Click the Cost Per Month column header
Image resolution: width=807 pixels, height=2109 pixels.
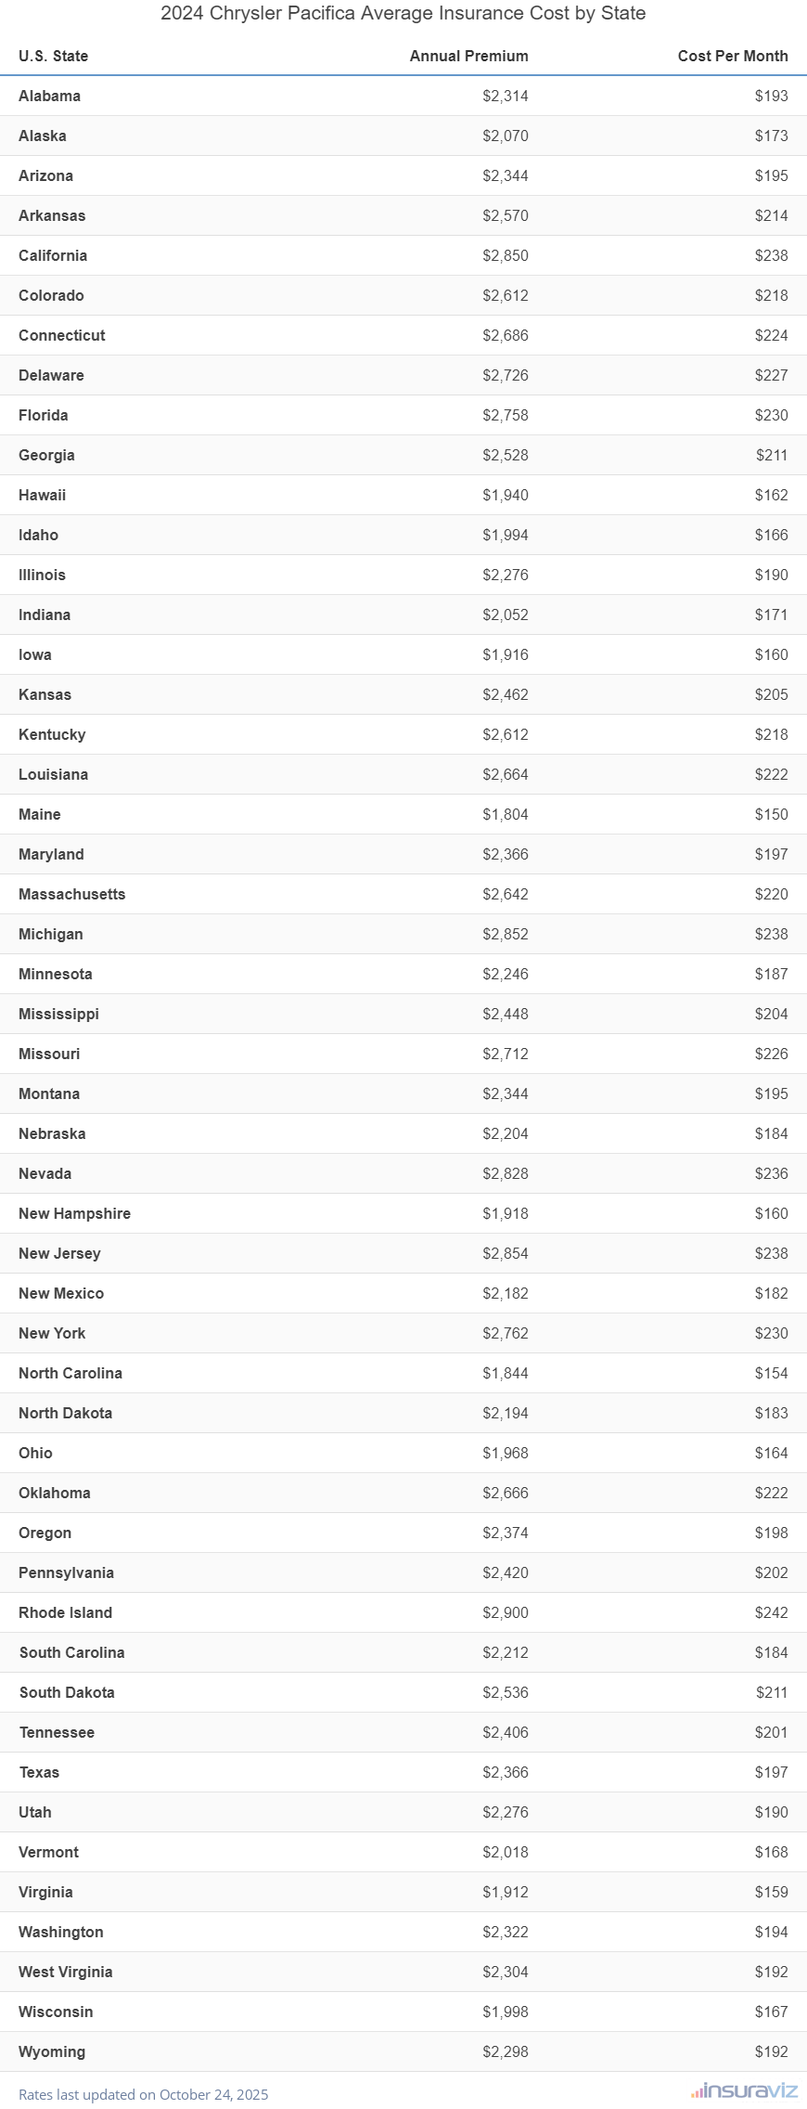(732, 56)
